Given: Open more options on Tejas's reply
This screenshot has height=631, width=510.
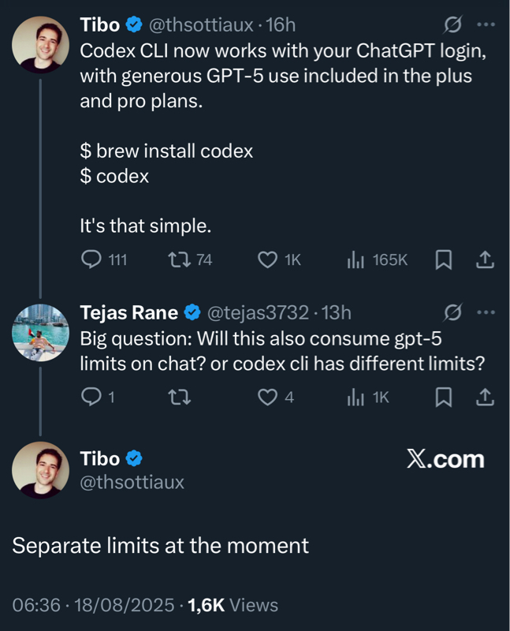Looking at the screenshot, I should click(x=486, y=313).
